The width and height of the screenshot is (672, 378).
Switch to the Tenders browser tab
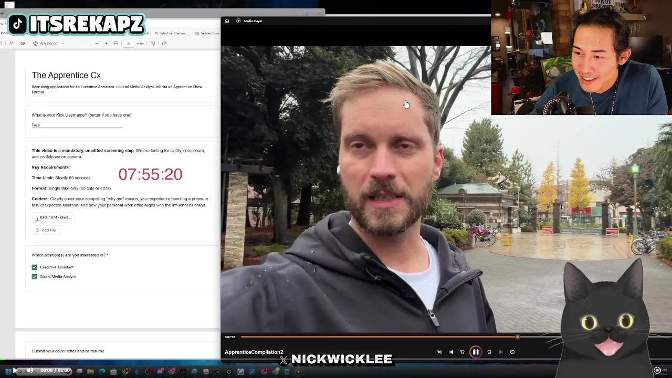point(206,33)
